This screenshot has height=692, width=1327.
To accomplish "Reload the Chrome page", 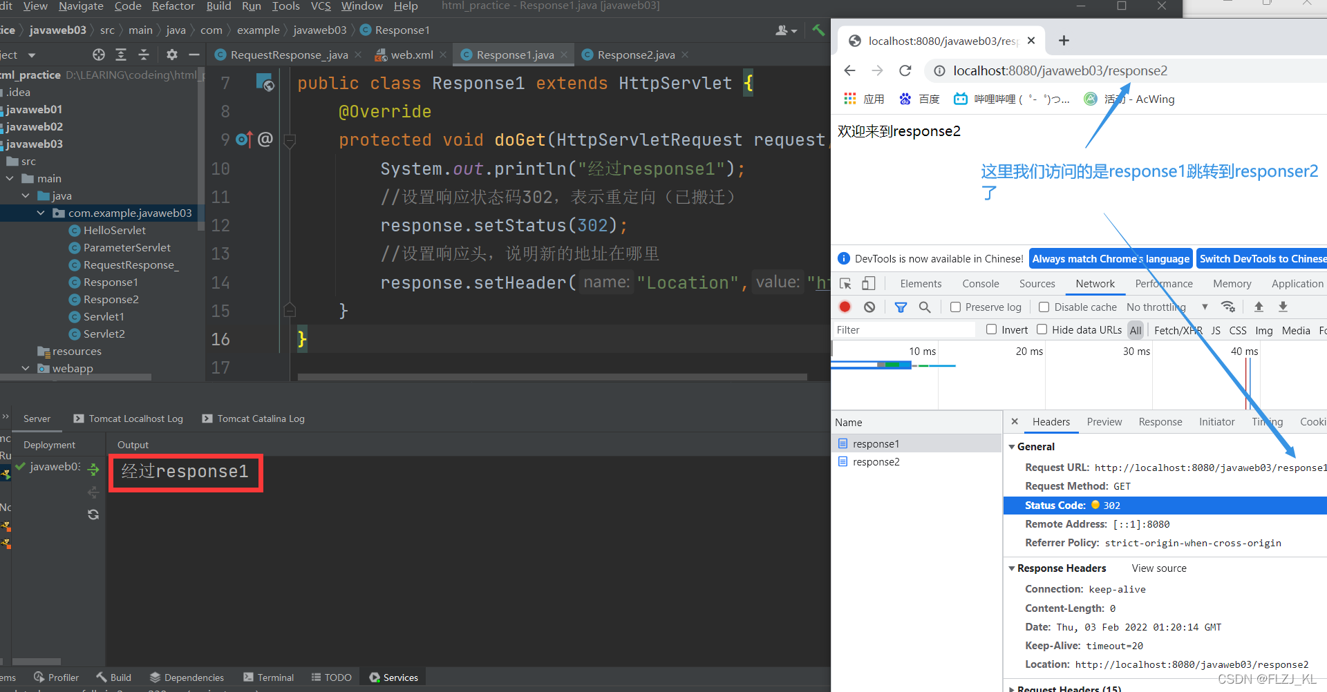I will 905,70.
